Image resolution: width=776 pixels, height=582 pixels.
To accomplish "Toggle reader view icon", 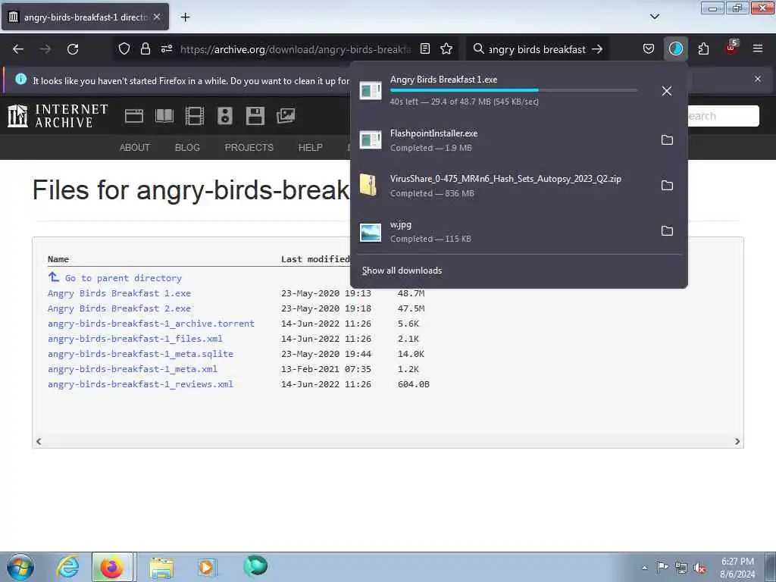I will (424, 49).
